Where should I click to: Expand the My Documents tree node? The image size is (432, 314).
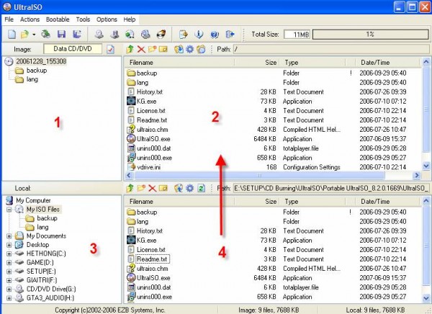[9, 236]
